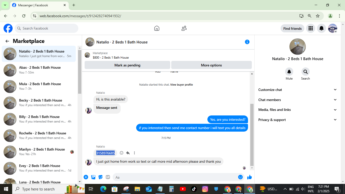
Task: Click the 'I just got home from work' message bubble
Action: (x=158, y=161)
